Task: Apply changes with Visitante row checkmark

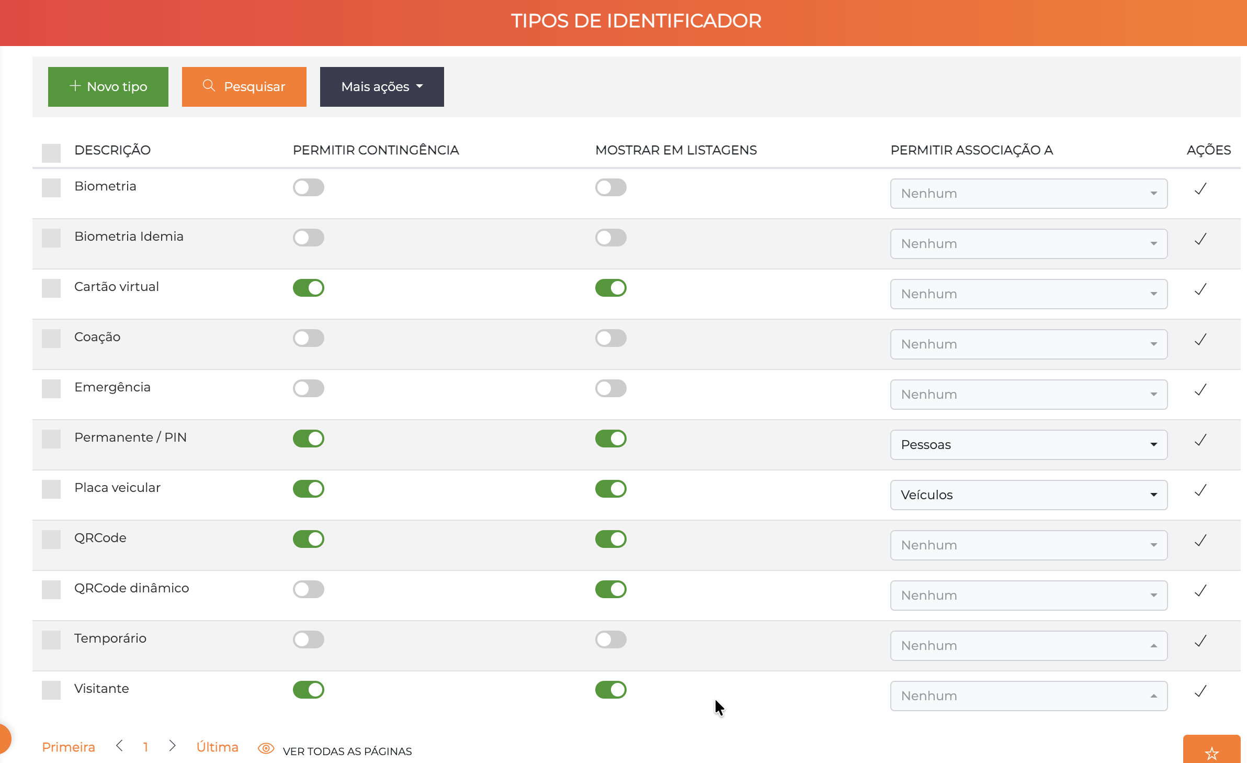Action: 1200,691
